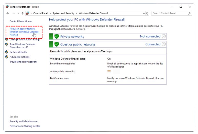Click the Private networks heading

click(x=72, y=37)
